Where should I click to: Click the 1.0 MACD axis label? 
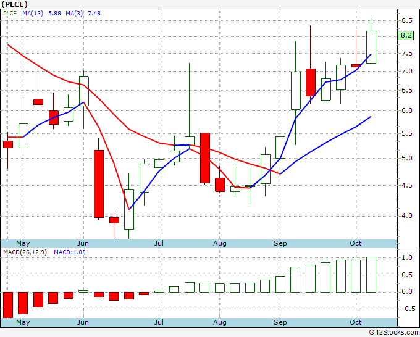coord(406,258)
